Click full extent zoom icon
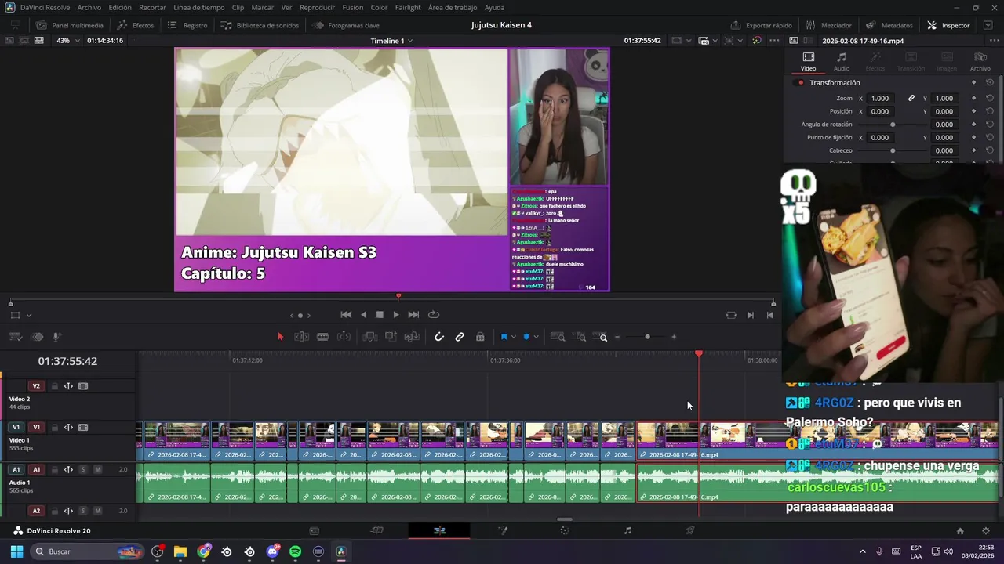1004x564 pixels. click(x=558, y=337)
